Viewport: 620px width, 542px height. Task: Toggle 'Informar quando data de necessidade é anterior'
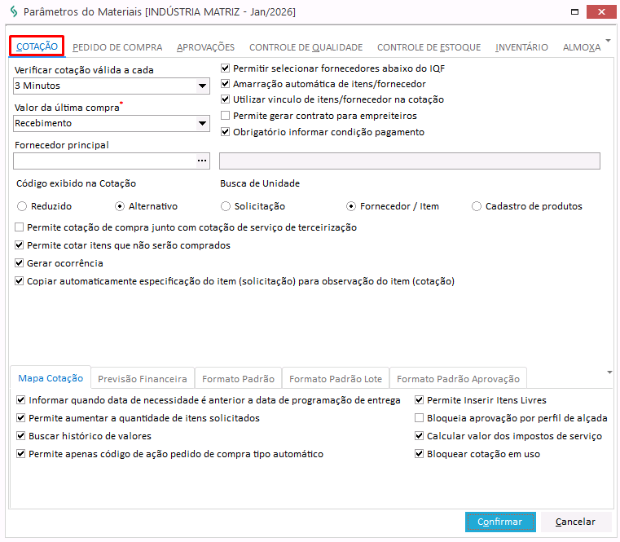point(20,400)
